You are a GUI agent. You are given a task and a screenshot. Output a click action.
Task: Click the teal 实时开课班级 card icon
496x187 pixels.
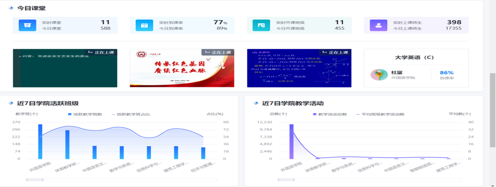(261, 25)
